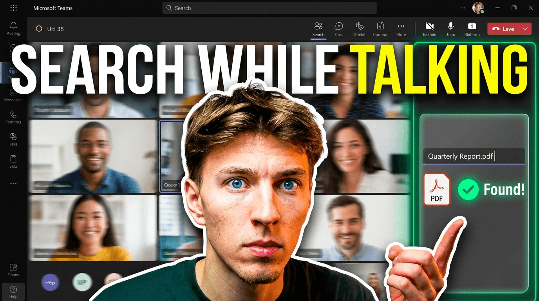The width and height of the screenshot is (539, 301).
Task: Select the man in blue shirt video tile
Action: (93, 156)
